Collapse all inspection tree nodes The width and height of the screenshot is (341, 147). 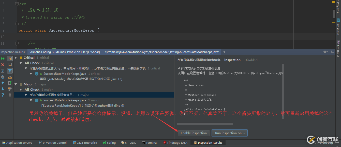pyautogui.click(x=3, y=77)
